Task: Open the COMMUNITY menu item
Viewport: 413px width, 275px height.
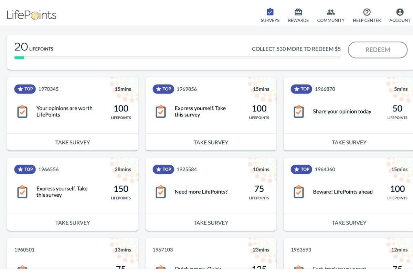Action: point(330,20)
